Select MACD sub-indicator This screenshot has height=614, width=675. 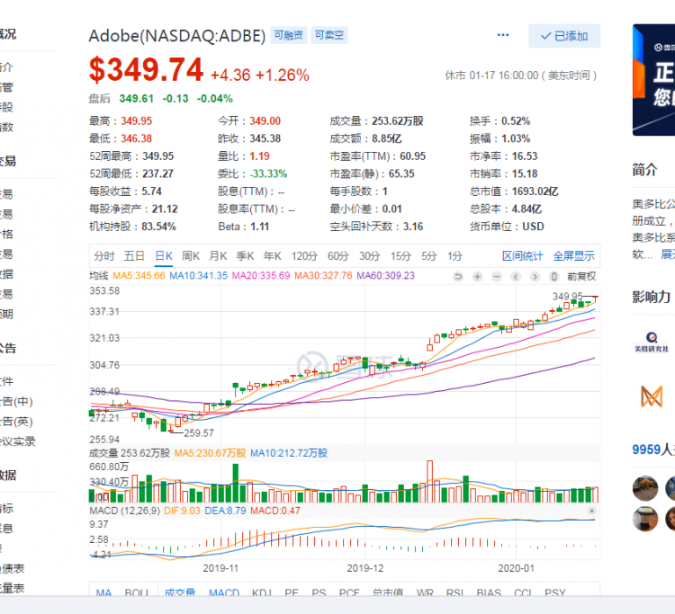tap(224, 592)
